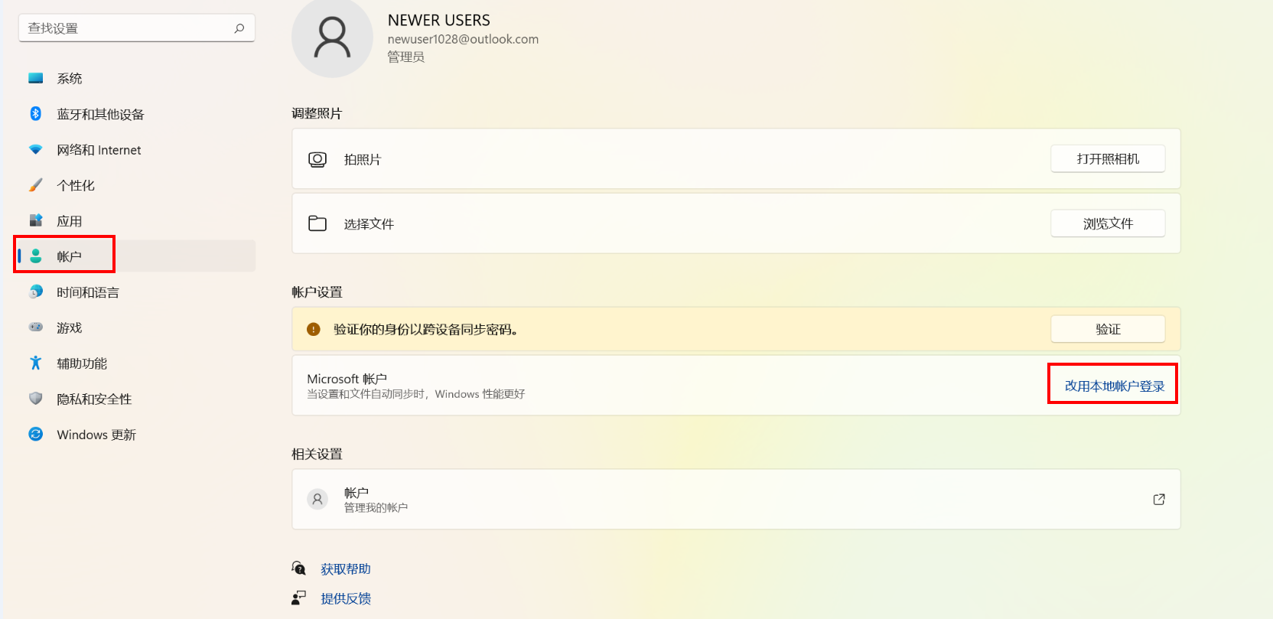Viewport: 1273px width, 619px height.
Task: Click the orange warning icon in verify banner
Action: click(x=314, y=329)
